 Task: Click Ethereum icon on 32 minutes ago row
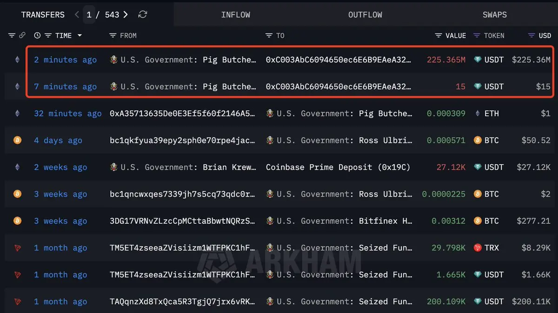18,113
